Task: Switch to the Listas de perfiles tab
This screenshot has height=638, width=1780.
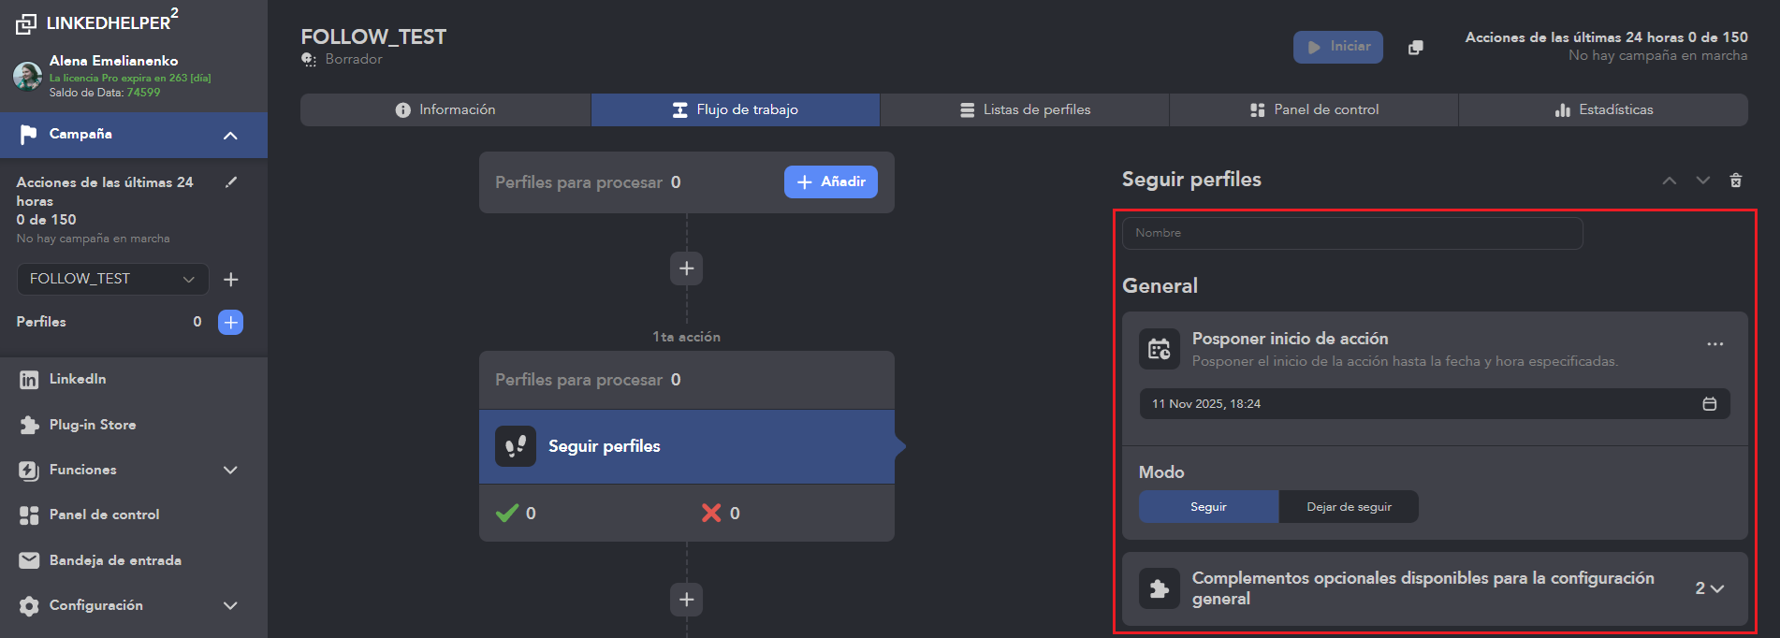Action: 1025,109
